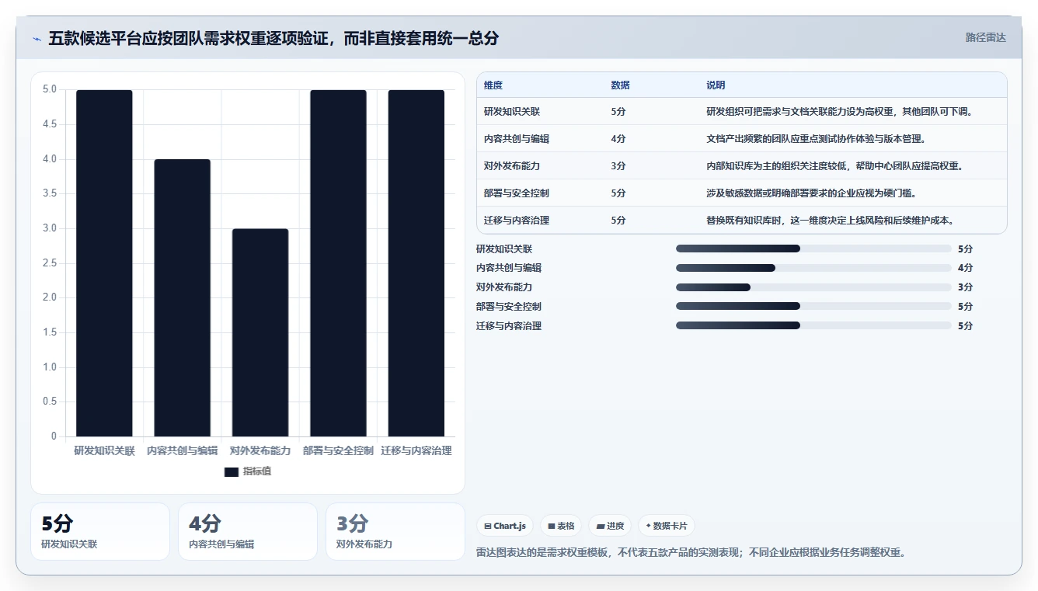The height and width of the screenshot is (591, 1038).
Task: Select the 4分 内容共创与编辑 data card
Action: coord(248,531)
